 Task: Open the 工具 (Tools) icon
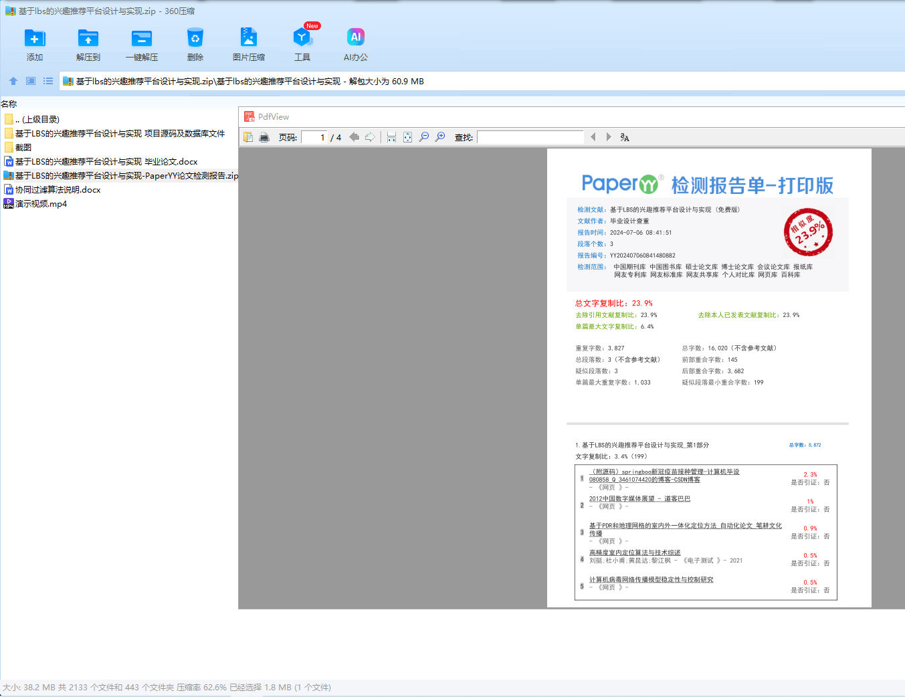tap(302, 38)
